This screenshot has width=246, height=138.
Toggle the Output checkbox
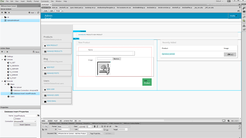pos(15,119)
